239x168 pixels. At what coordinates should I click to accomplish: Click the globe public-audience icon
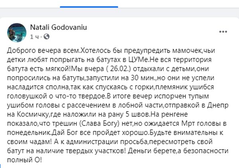pos(47,37)
